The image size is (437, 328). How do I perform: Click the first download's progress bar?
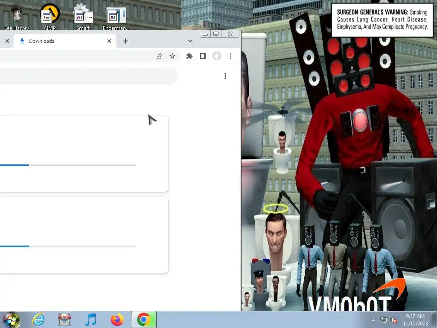68,165
